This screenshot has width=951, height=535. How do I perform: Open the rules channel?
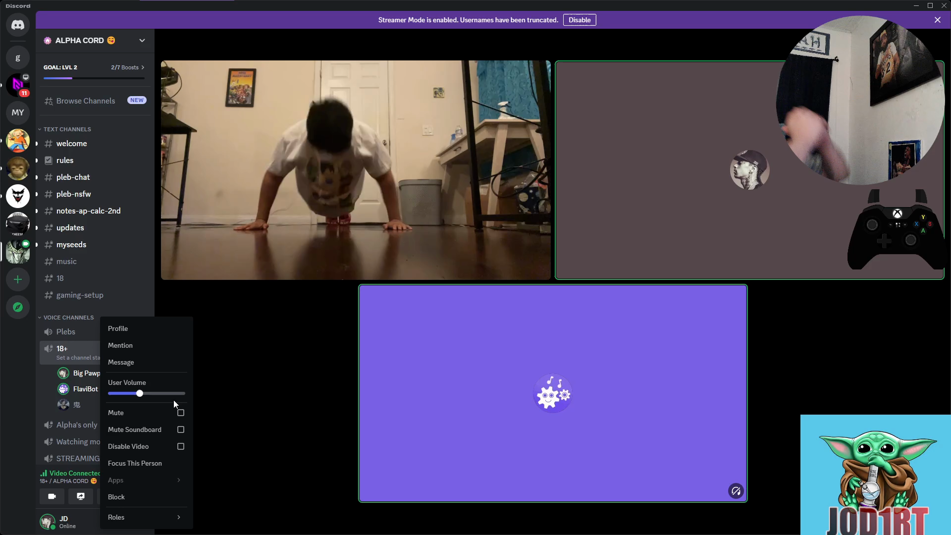[95, 160]
